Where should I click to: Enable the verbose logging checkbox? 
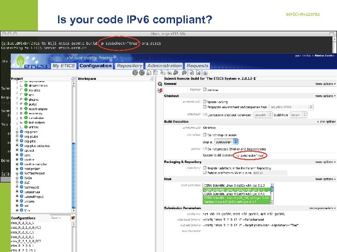[x=205, y=90]
